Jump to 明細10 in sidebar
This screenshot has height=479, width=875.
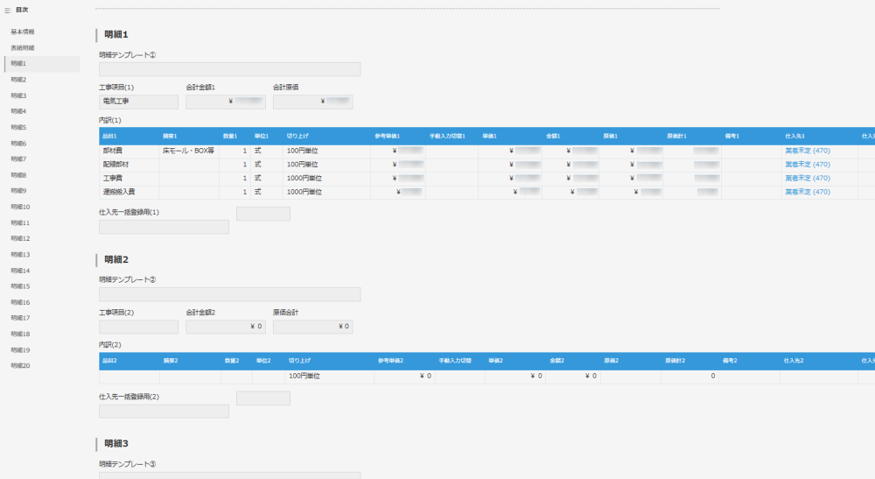click(x=20, y=207)
